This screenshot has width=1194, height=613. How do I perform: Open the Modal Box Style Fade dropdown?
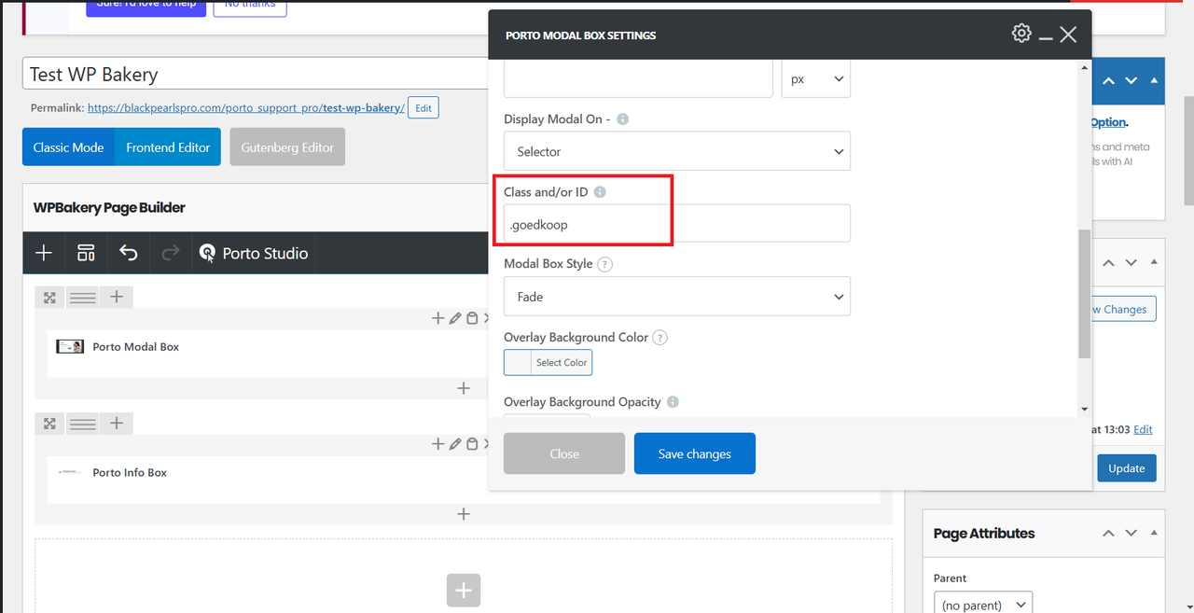(677, 297)
